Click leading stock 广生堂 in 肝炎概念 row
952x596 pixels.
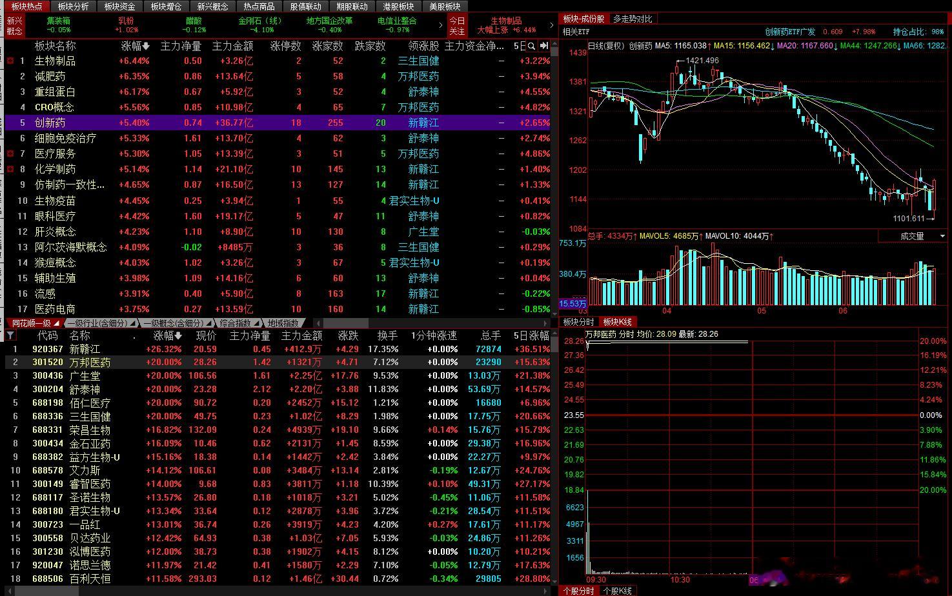tap(423, 232)
